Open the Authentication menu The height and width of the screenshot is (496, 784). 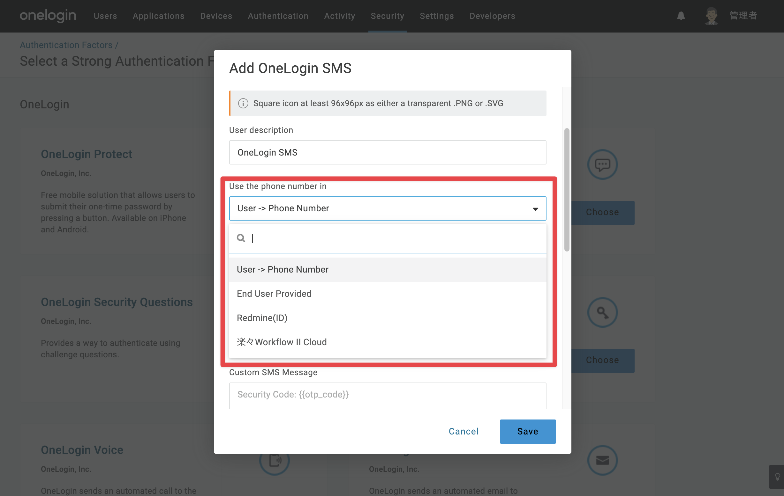278,16
